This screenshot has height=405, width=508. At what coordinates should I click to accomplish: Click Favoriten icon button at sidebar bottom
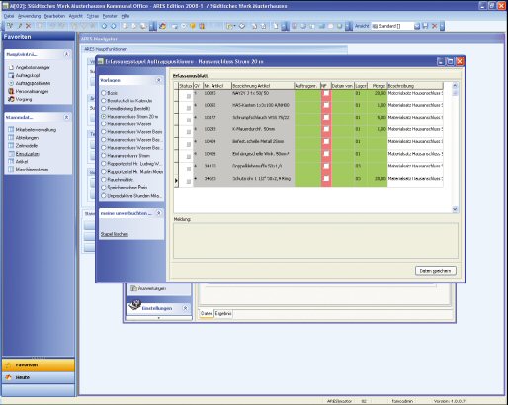pos(9,365)
